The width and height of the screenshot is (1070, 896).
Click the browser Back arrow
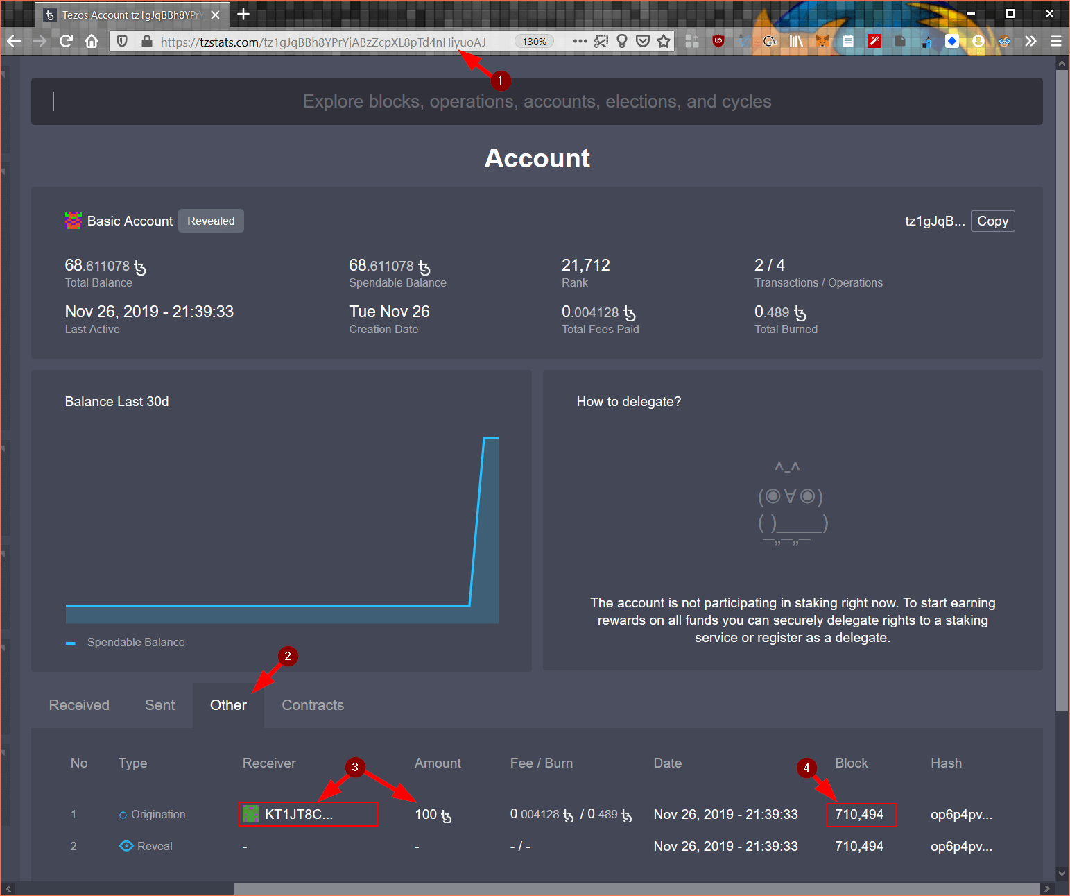(x=14, y=41)
